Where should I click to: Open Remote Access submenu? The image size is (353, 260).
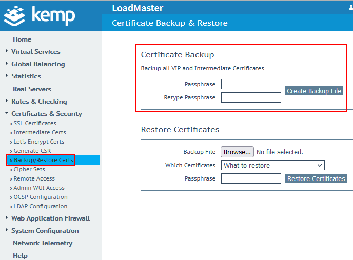34,178
